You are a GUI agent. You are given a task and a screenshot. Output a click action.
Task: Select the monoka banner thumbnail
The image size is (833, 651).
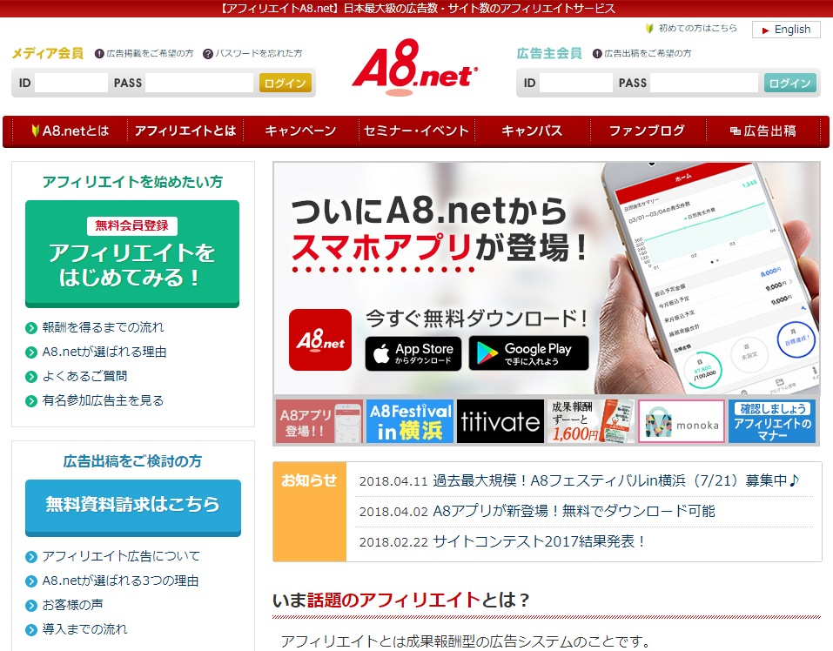click(682, 421)
